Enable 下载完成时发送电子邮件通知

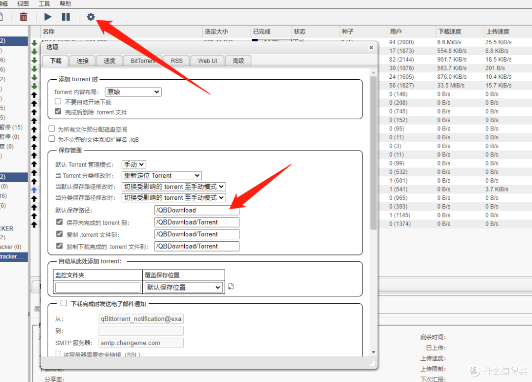click(64, 303)
